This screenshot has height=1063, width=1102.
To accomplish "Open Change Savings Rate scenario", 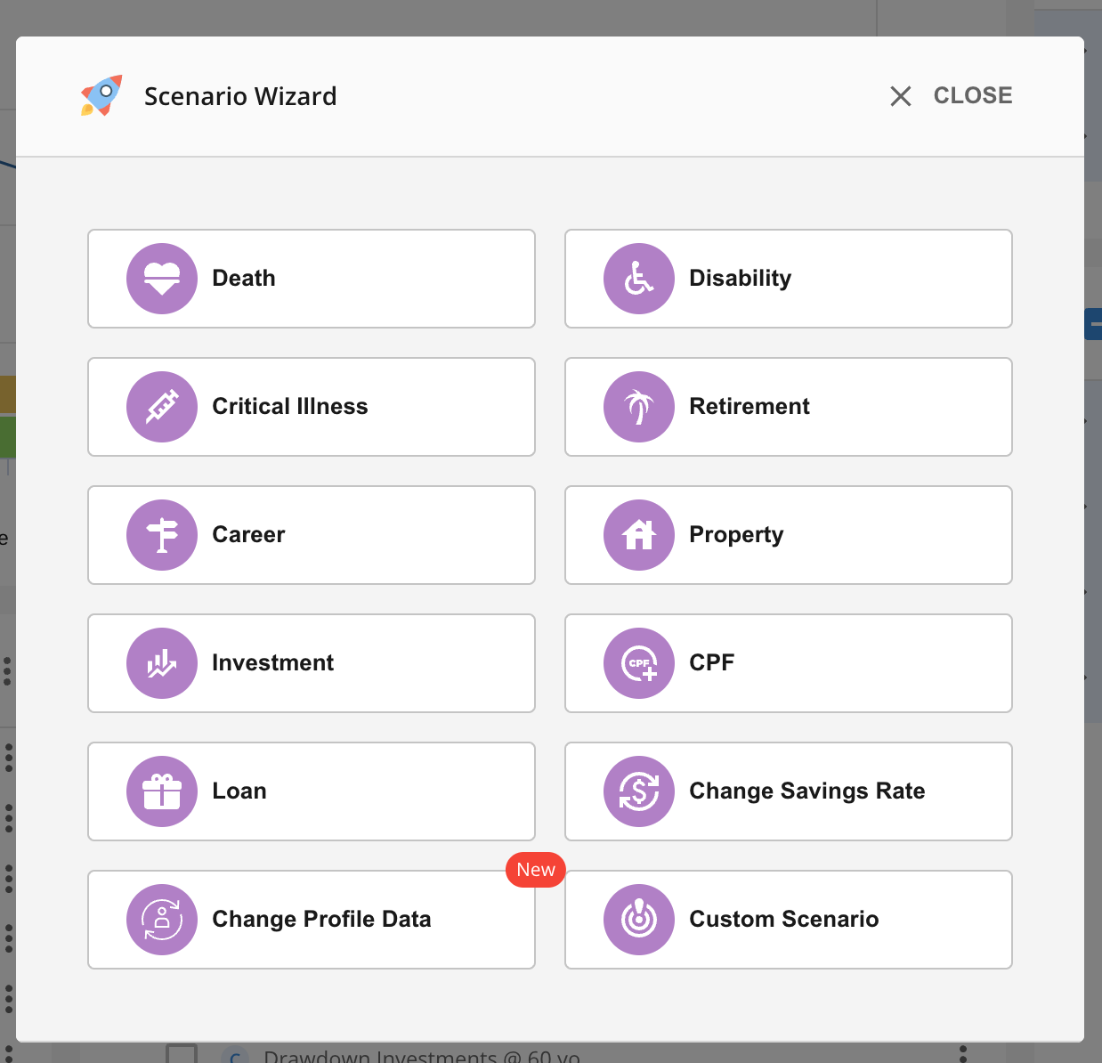I will [x=789, y=791].
